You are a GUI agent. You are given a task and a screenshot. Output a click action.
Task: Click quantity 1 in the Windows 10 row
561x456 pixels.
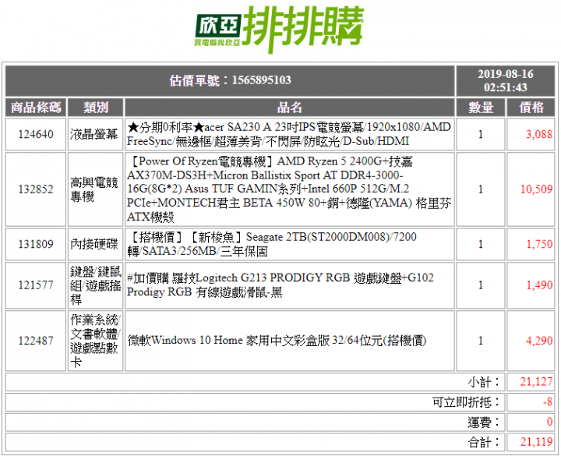click(x=481, y=341)
